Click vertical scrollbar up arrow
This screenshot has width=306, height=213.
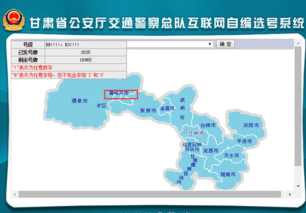click(298, 43)
